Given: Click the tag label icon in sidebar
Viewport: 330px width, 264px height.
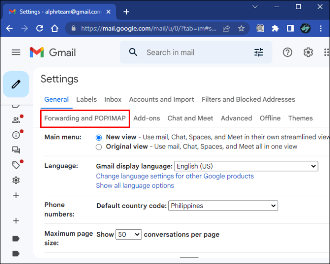Looking at the screenshot, I should tap(16, 165).
